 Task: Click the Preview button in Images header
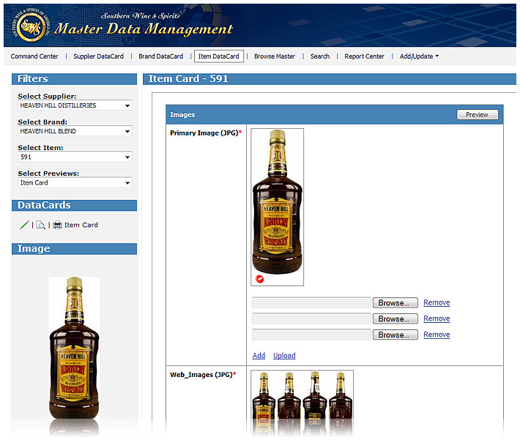click(x=478, y=115)
